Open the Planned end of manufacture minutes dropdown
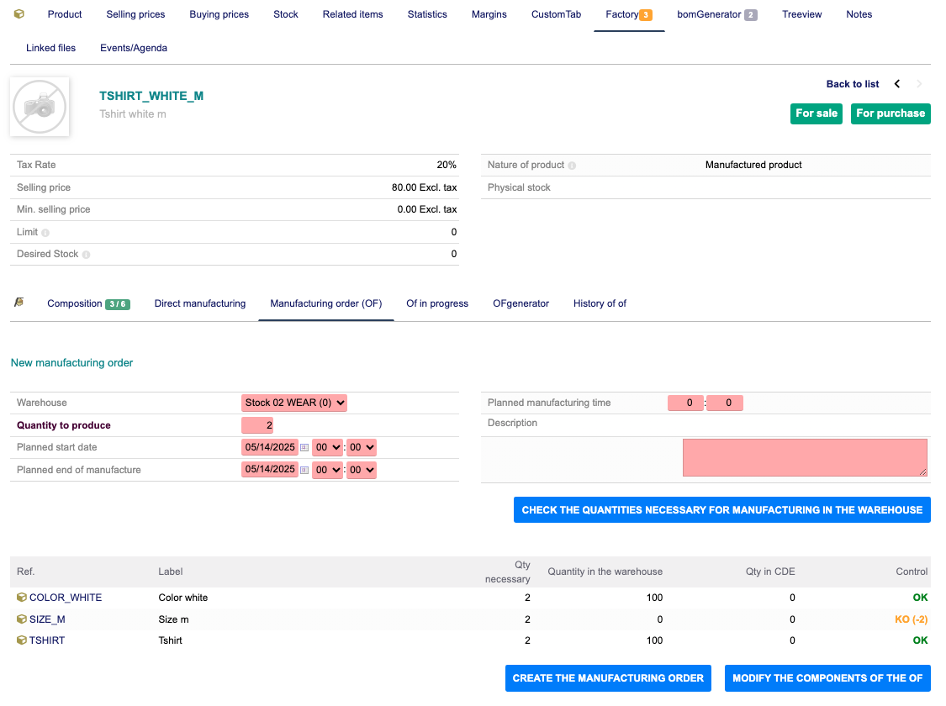The image size is (946, 706). [363, 470]
